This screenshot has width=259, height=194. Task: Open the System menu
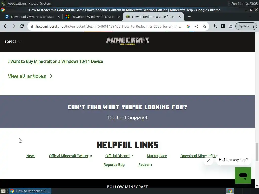click(x=46, y=3)
